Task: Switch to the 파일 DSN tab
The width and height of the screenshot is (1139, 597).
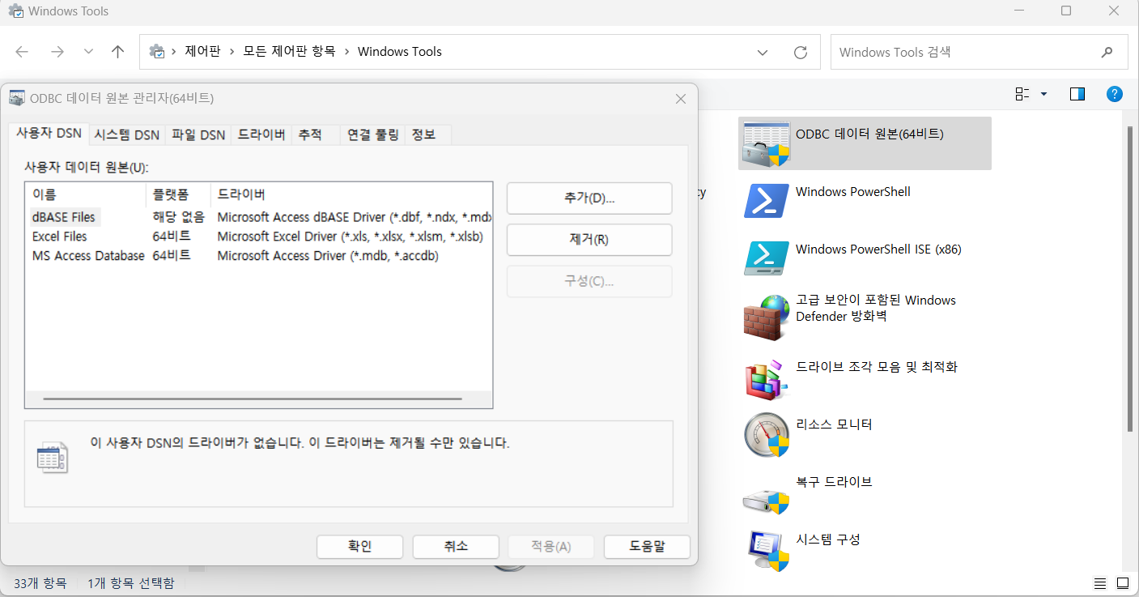Action: tap(198, 135)
